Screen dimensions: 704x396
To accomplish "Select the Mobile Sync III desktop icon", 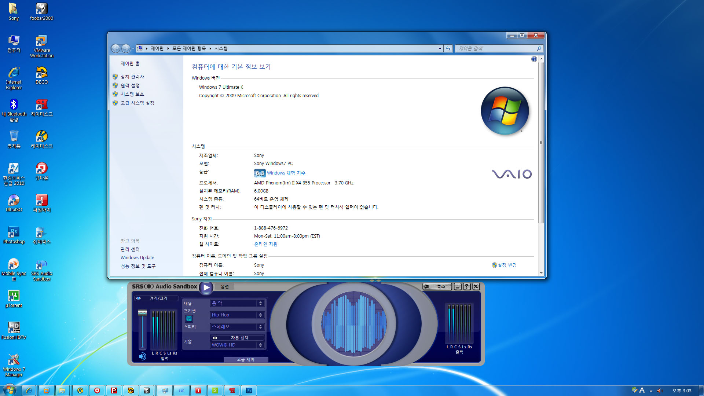I will click(x=14, y=269).
